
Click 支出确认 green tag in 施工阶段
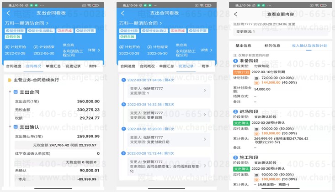click(241, 169)
